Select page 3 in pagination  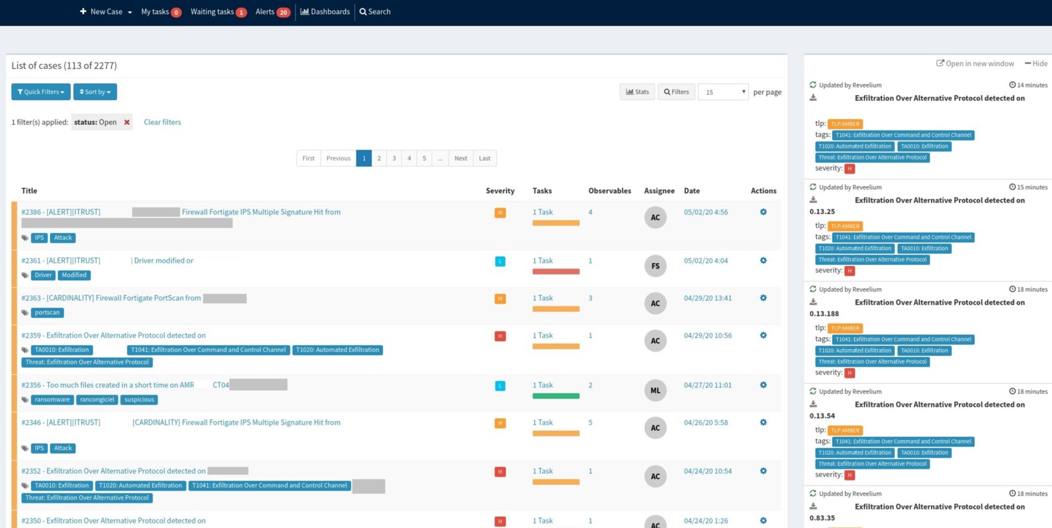pos(394,158)
